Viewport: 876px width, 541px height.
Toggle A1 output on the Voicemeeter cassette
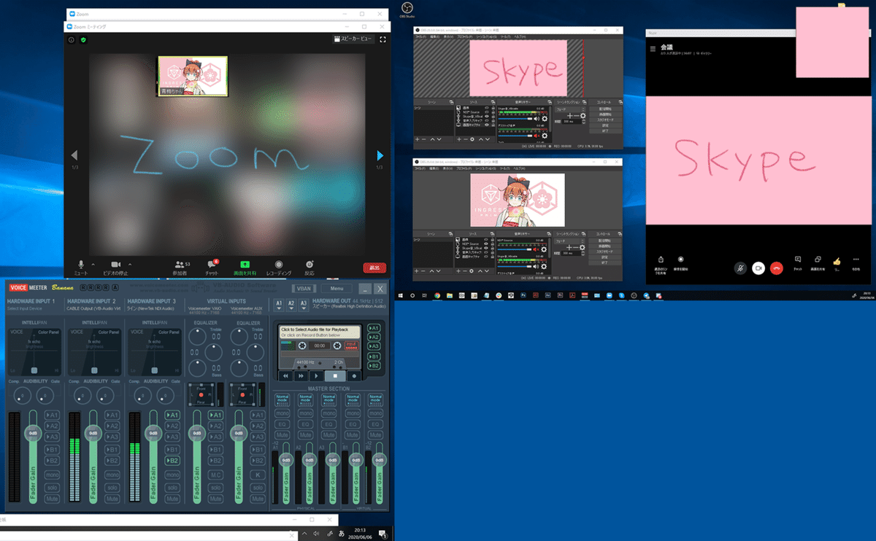tap(374, 327)
